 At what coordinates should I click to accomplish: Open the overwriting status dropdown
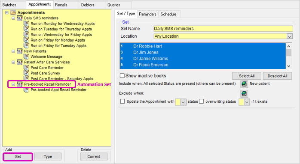[247, 102]
